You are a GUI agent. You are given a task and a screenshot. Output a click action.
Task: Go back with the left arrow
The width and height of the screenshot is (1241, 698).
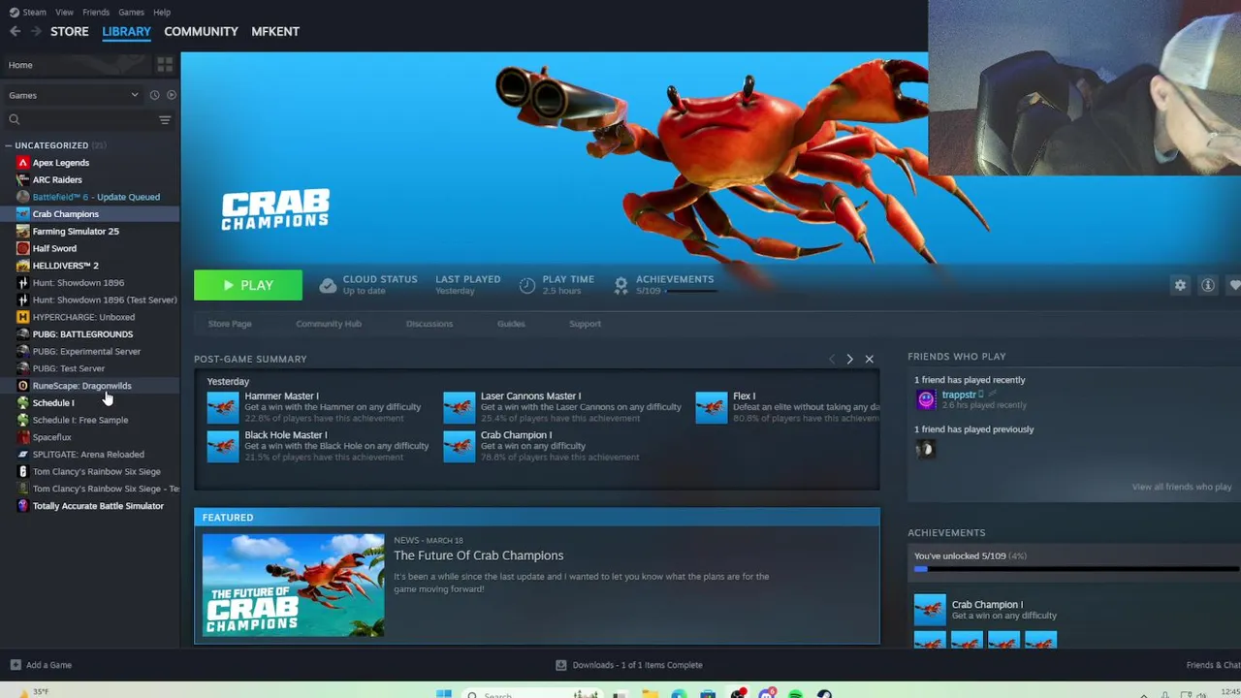tap(15, 31)
